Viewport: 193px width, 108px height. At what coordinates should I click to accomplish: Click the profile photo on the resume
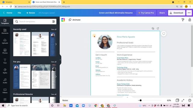pyautogui.click(x=105, y=42)
